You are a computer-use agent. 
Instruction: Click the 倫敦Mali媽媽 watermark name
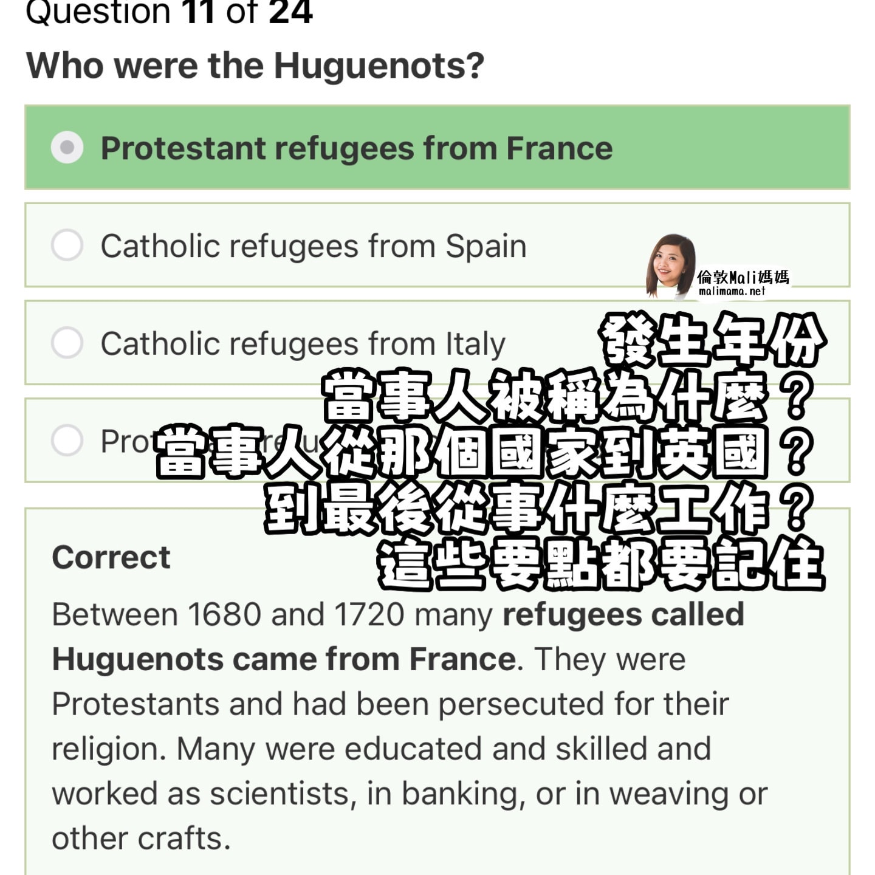pyautogui.click(x=743, y=277)
